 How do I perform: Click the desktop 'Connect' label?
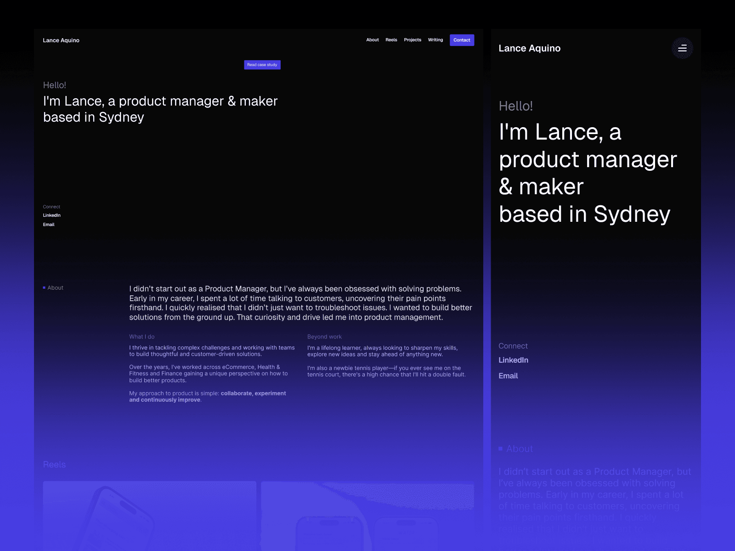(x=51, y=207)
